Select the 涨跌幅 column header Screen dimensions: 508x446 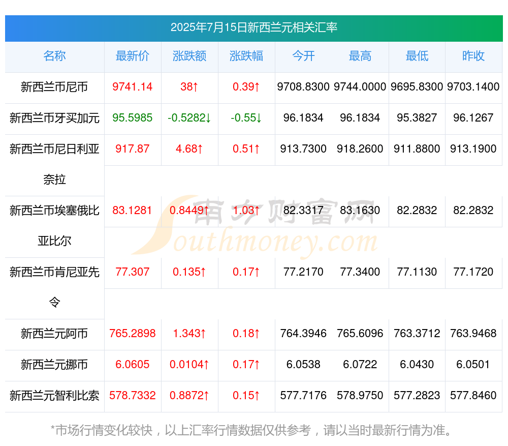[x=246, y=56]
